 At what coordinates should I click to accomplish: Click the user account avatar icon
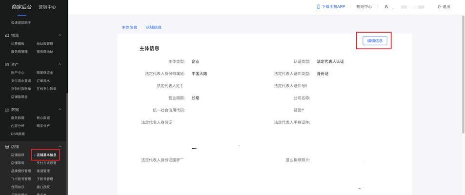[x=386, y=6]
